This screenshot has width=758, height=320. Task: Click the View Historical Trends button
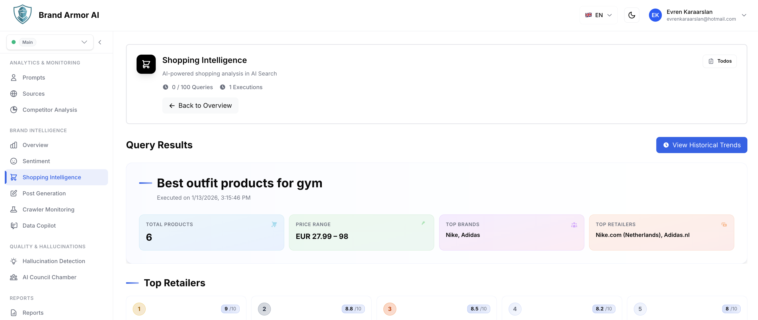tap(701, 145)
